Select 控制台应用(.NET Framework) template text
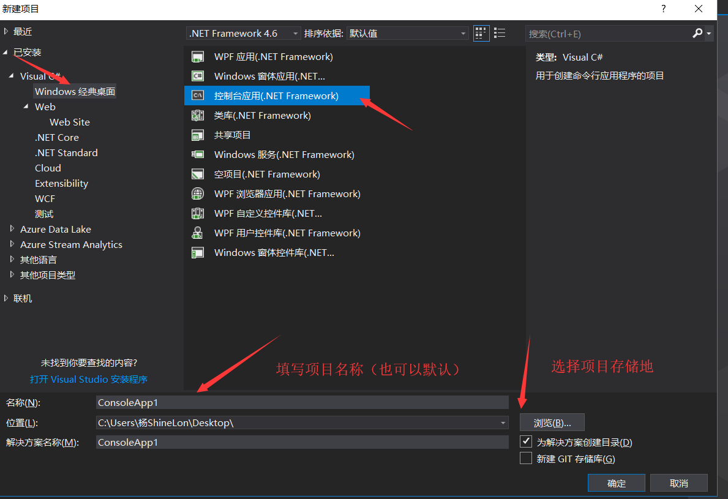Image resolution: width=728 pixels, height=499 pixels. tap(276, 96)
